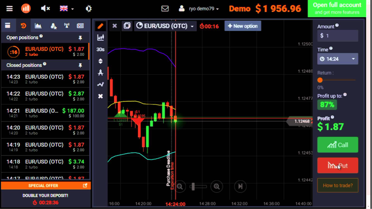
Task: Open closed position from 14:22
Action: (x=45, y=96)
